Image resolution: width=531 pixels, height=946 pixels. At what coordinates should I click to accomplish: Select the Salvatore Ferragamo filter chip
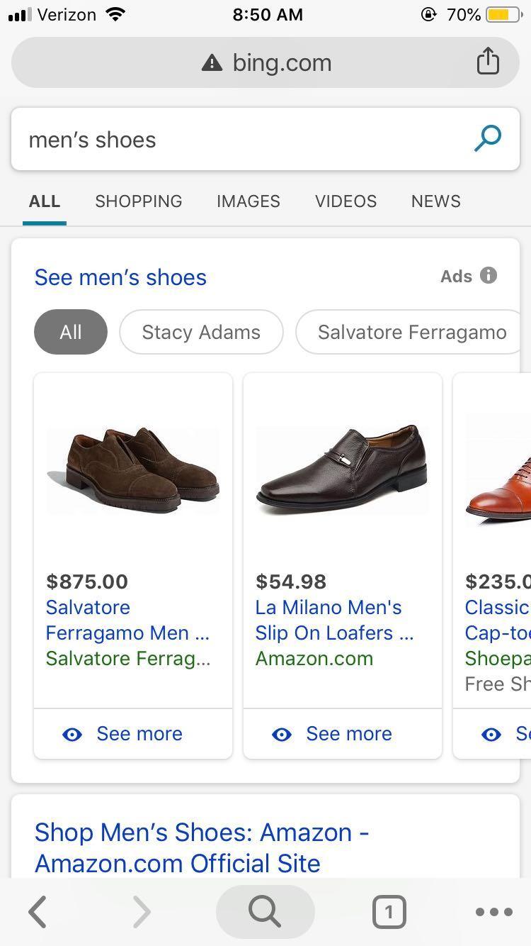tap(412, 332)
